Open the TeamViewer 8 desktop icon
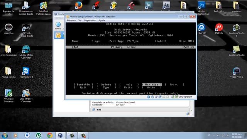This screenshot has height=139, width=247. [x=26, y=73]
